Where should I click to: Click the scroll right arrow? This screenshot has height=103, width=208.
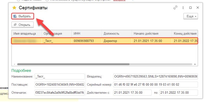tap(195, 64)
